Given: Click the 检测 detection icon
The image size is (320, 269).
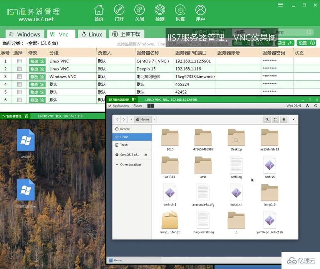Looking at the screenshot, I should [159, 12].
